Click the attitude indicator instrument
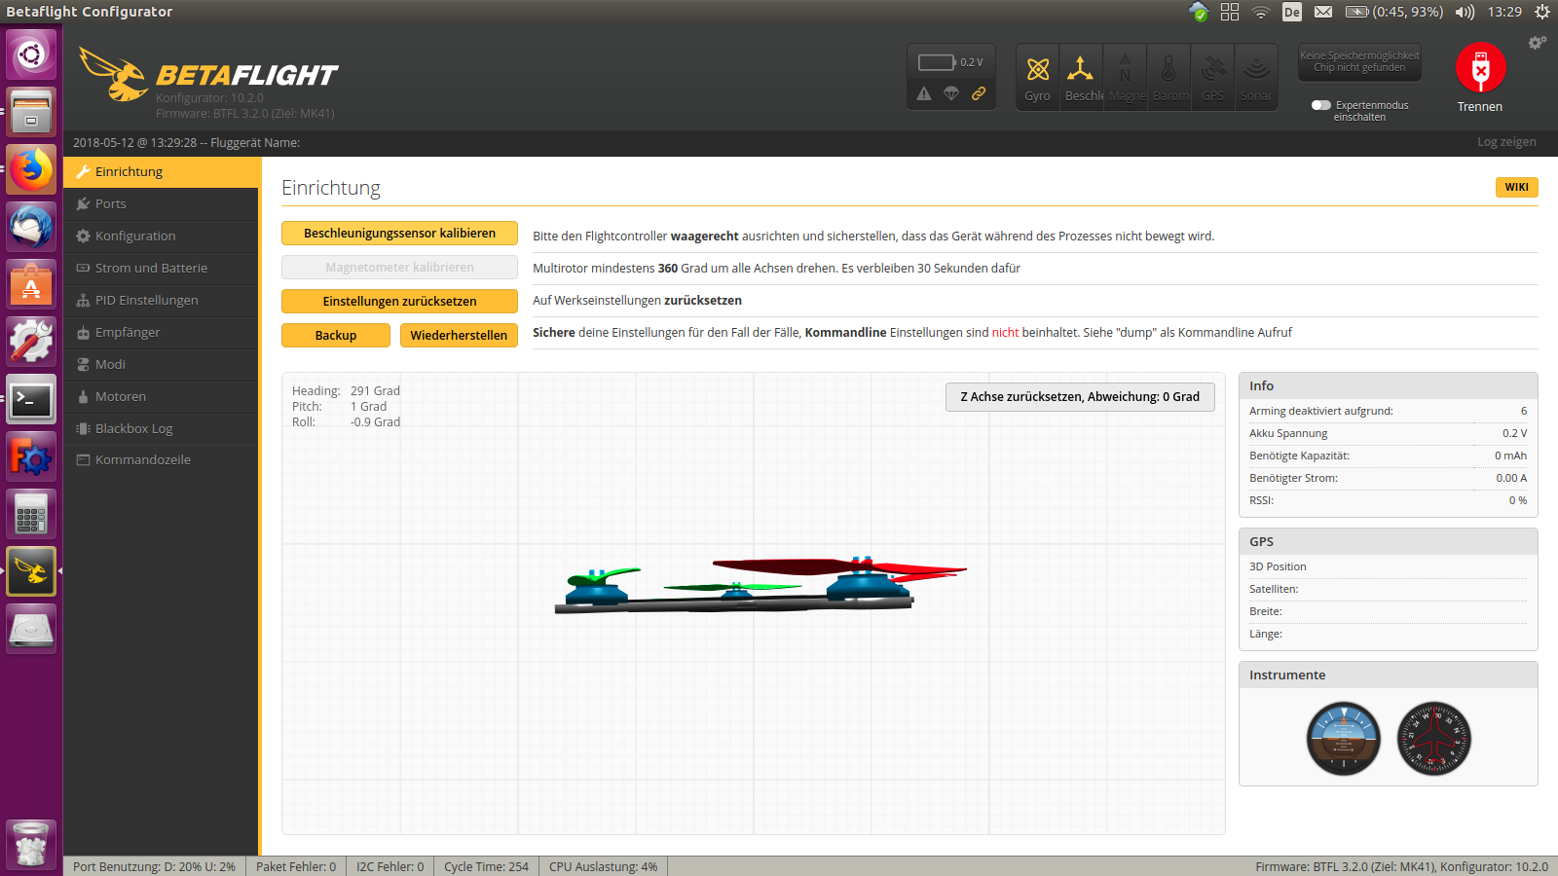 click(x=1344, y=739)
